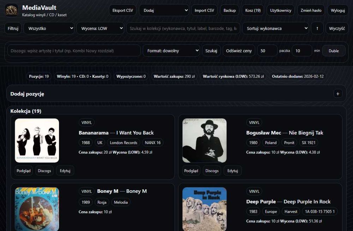Click Wartość zakupu: 290 zł chip
The height and width of the screenshot is (231, 353).
(x=174, y=76)
